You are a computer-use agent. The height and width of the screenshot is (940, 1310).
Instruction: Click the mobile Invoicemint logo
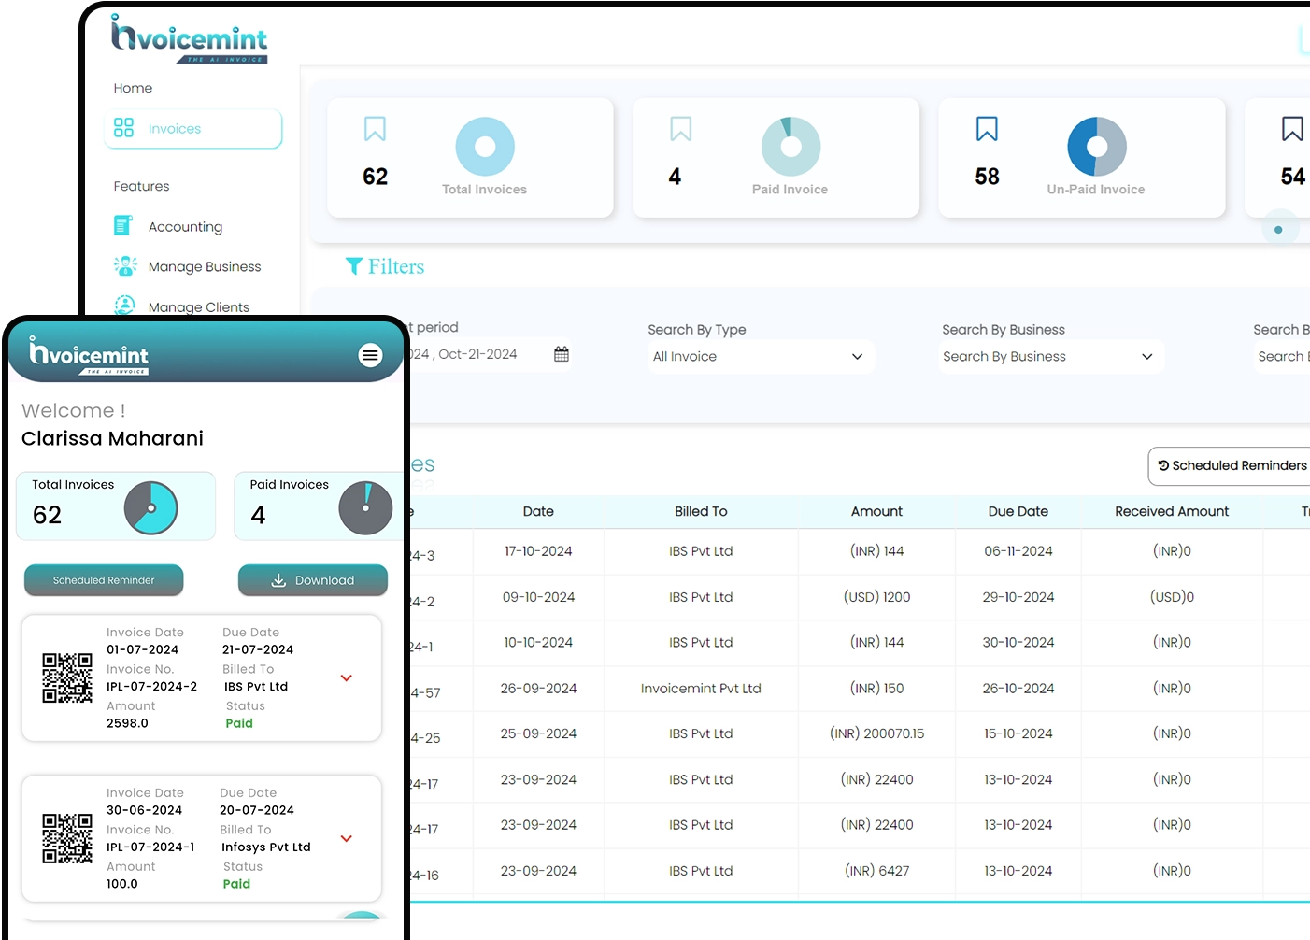pyautogui.click(x=89, y=356)
